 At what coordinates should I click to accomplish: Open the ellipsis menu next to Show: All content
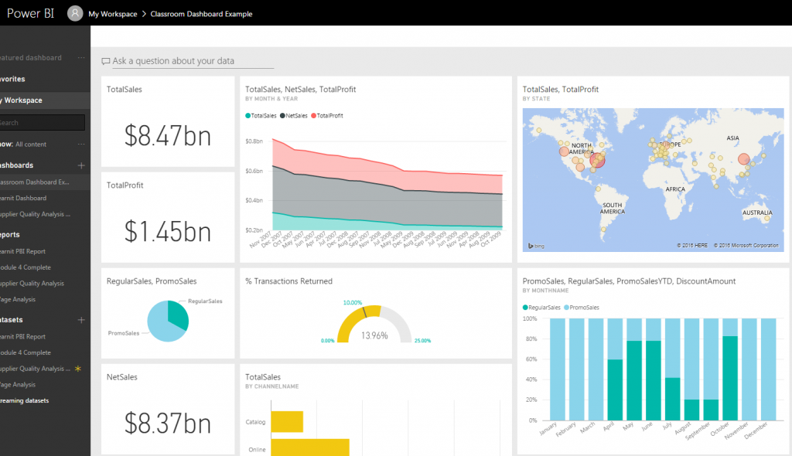click(x=80, y=145)
